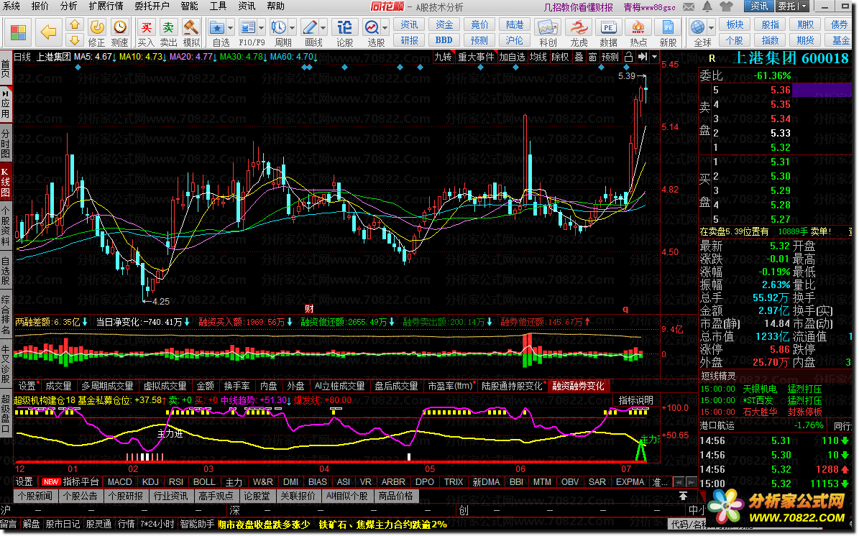859x536 pixels.
Task: Open the 系统 menu
Action: coord(12,6)
